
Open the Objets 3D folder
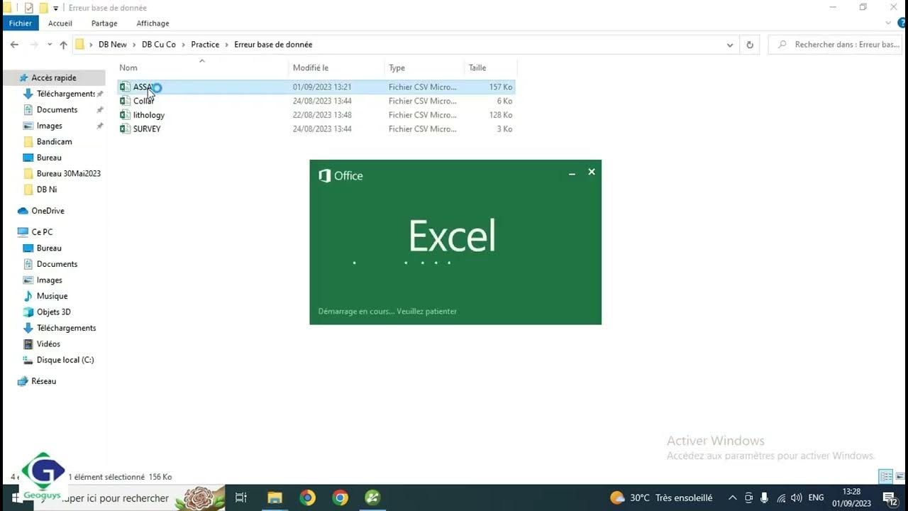tap(53, 312)
